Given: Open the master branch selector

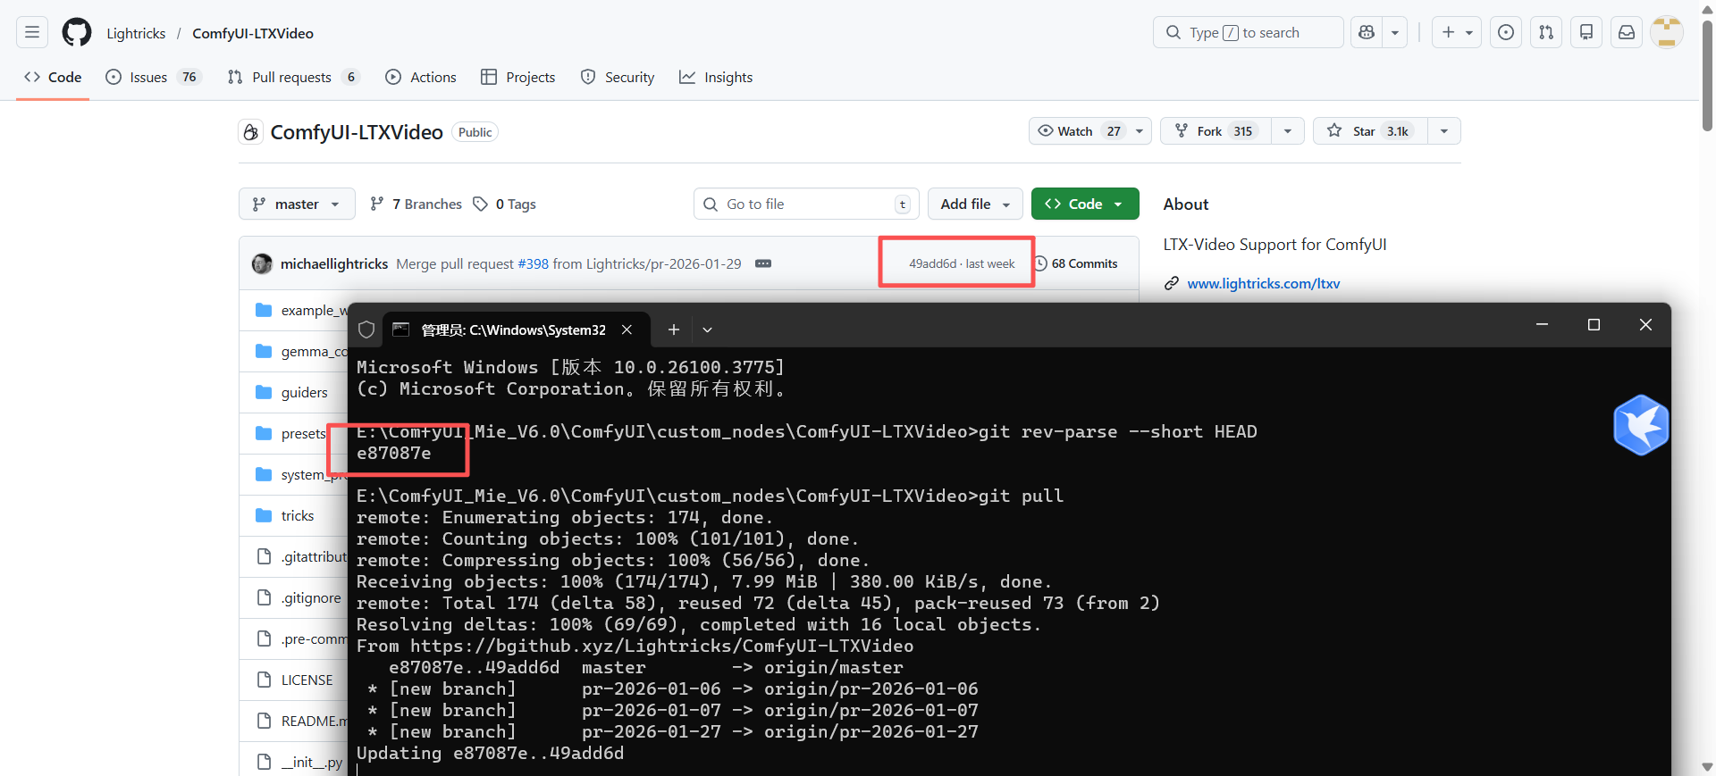Looking at the screenshot, I should pos(297,204).
